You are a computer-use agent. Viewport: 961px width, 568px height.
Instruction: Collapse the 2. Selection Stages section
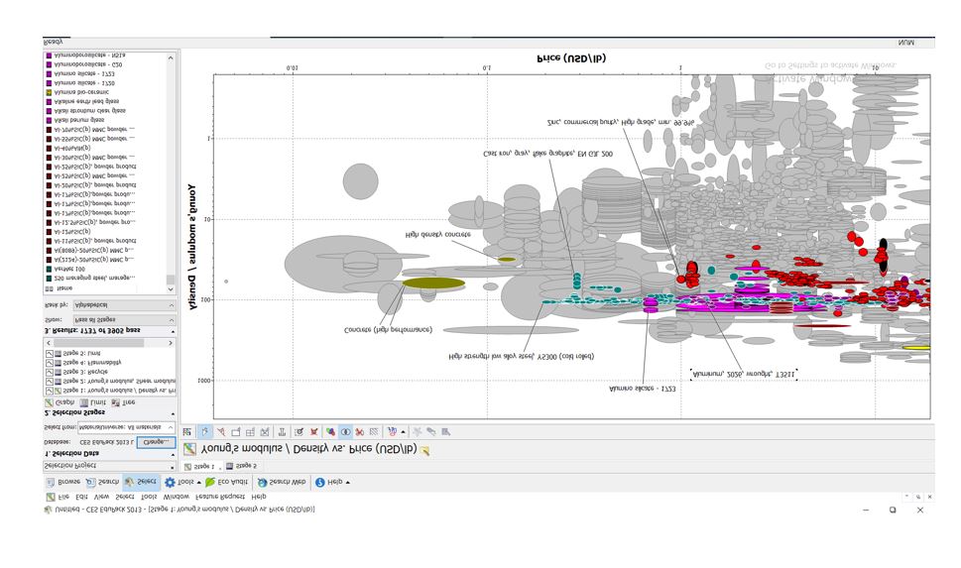click(173, 414)
